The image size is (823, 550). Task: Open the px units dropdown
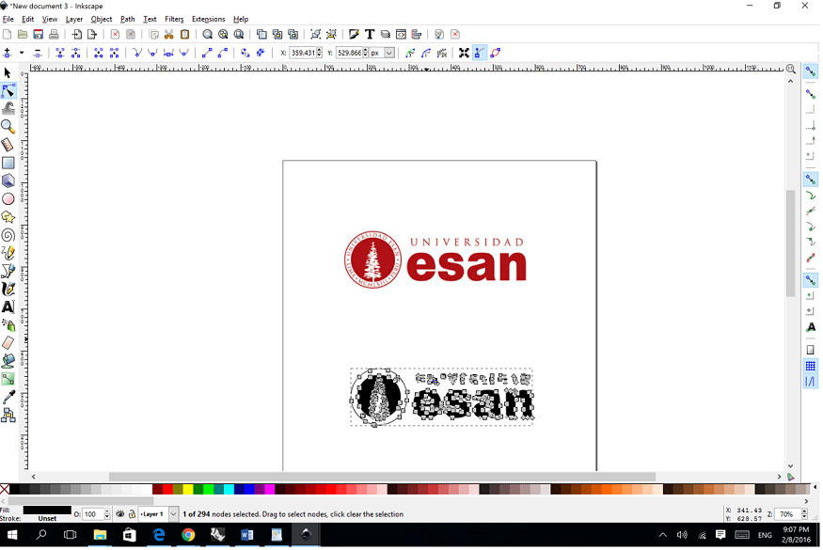pyautogui.click(x=389, y=53)
